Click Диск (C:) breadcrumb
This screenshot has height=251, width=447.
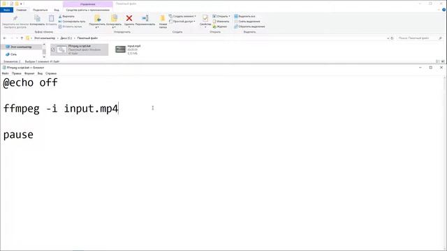coord(66,38)
